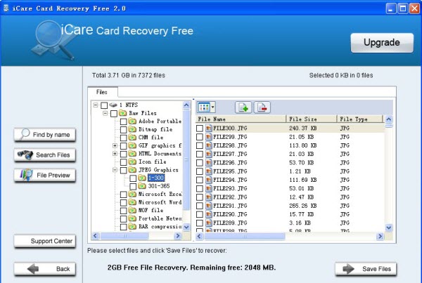The height and width of the screenshot is (283, 422).
Task: Click the JPG icon of FILE294.JPG
Action: coord(209,180)
